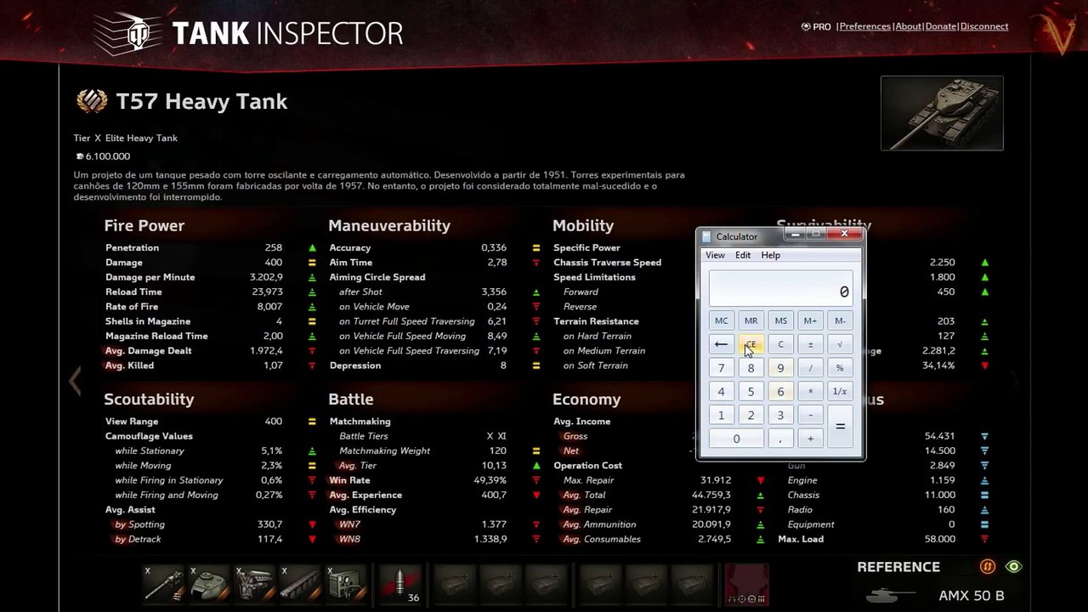1088x612 pixels.
Task: Select the turret module icon
Action: [x=210, y=585]
